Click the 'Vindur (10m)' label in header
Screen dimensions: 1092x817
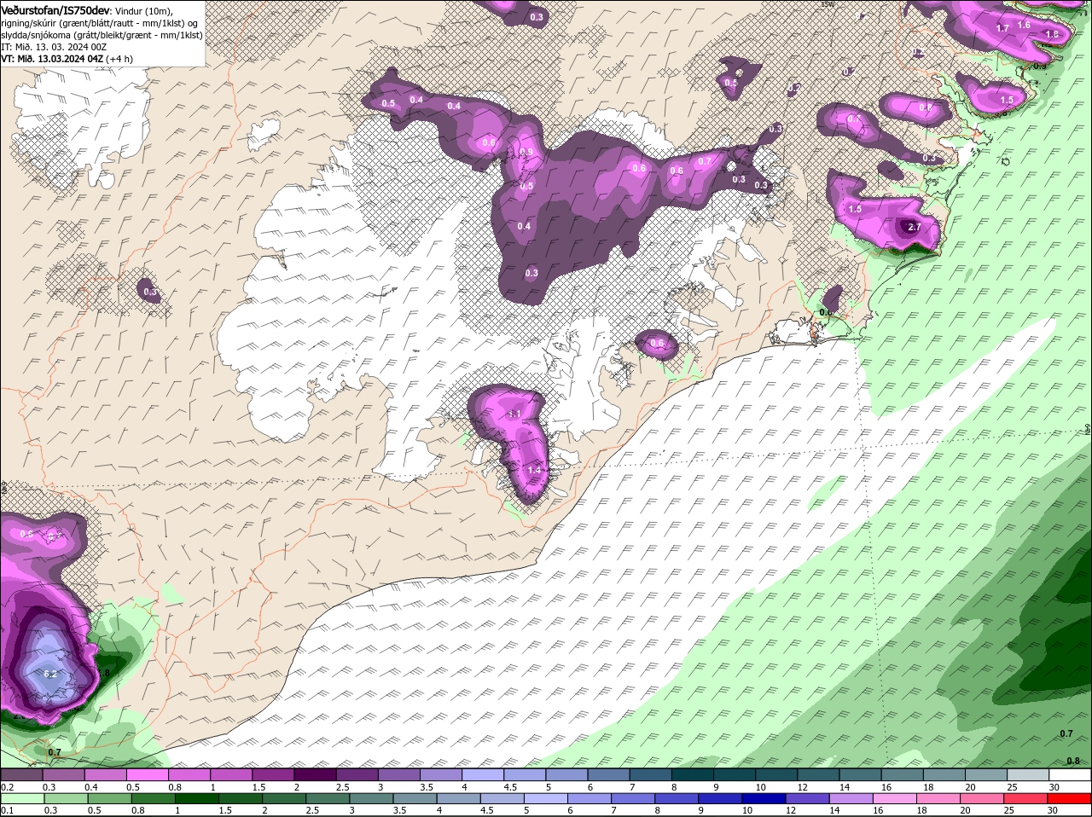(x=144, y=10)
